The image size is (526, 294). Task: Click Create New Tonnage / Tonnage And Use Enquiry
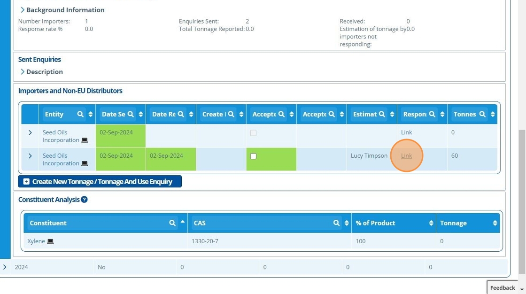coord(100,181)
